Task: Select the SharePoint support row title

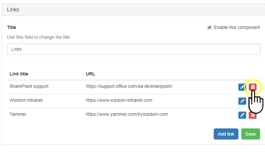Action: pyautogui.click(x=29, y=87)
